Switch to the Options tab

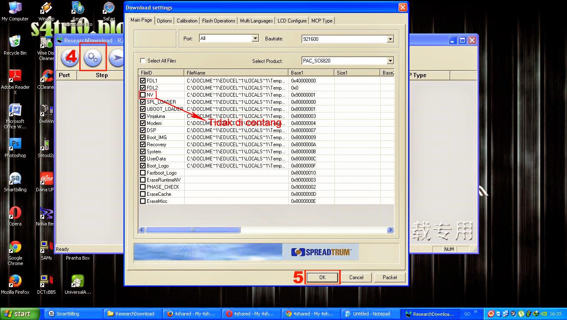164,20
